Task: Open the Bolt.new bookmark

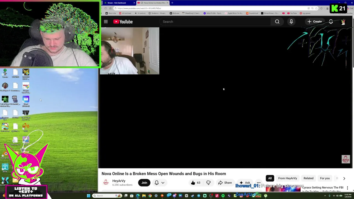Action: pyautogui.click(x=175, y=13)
